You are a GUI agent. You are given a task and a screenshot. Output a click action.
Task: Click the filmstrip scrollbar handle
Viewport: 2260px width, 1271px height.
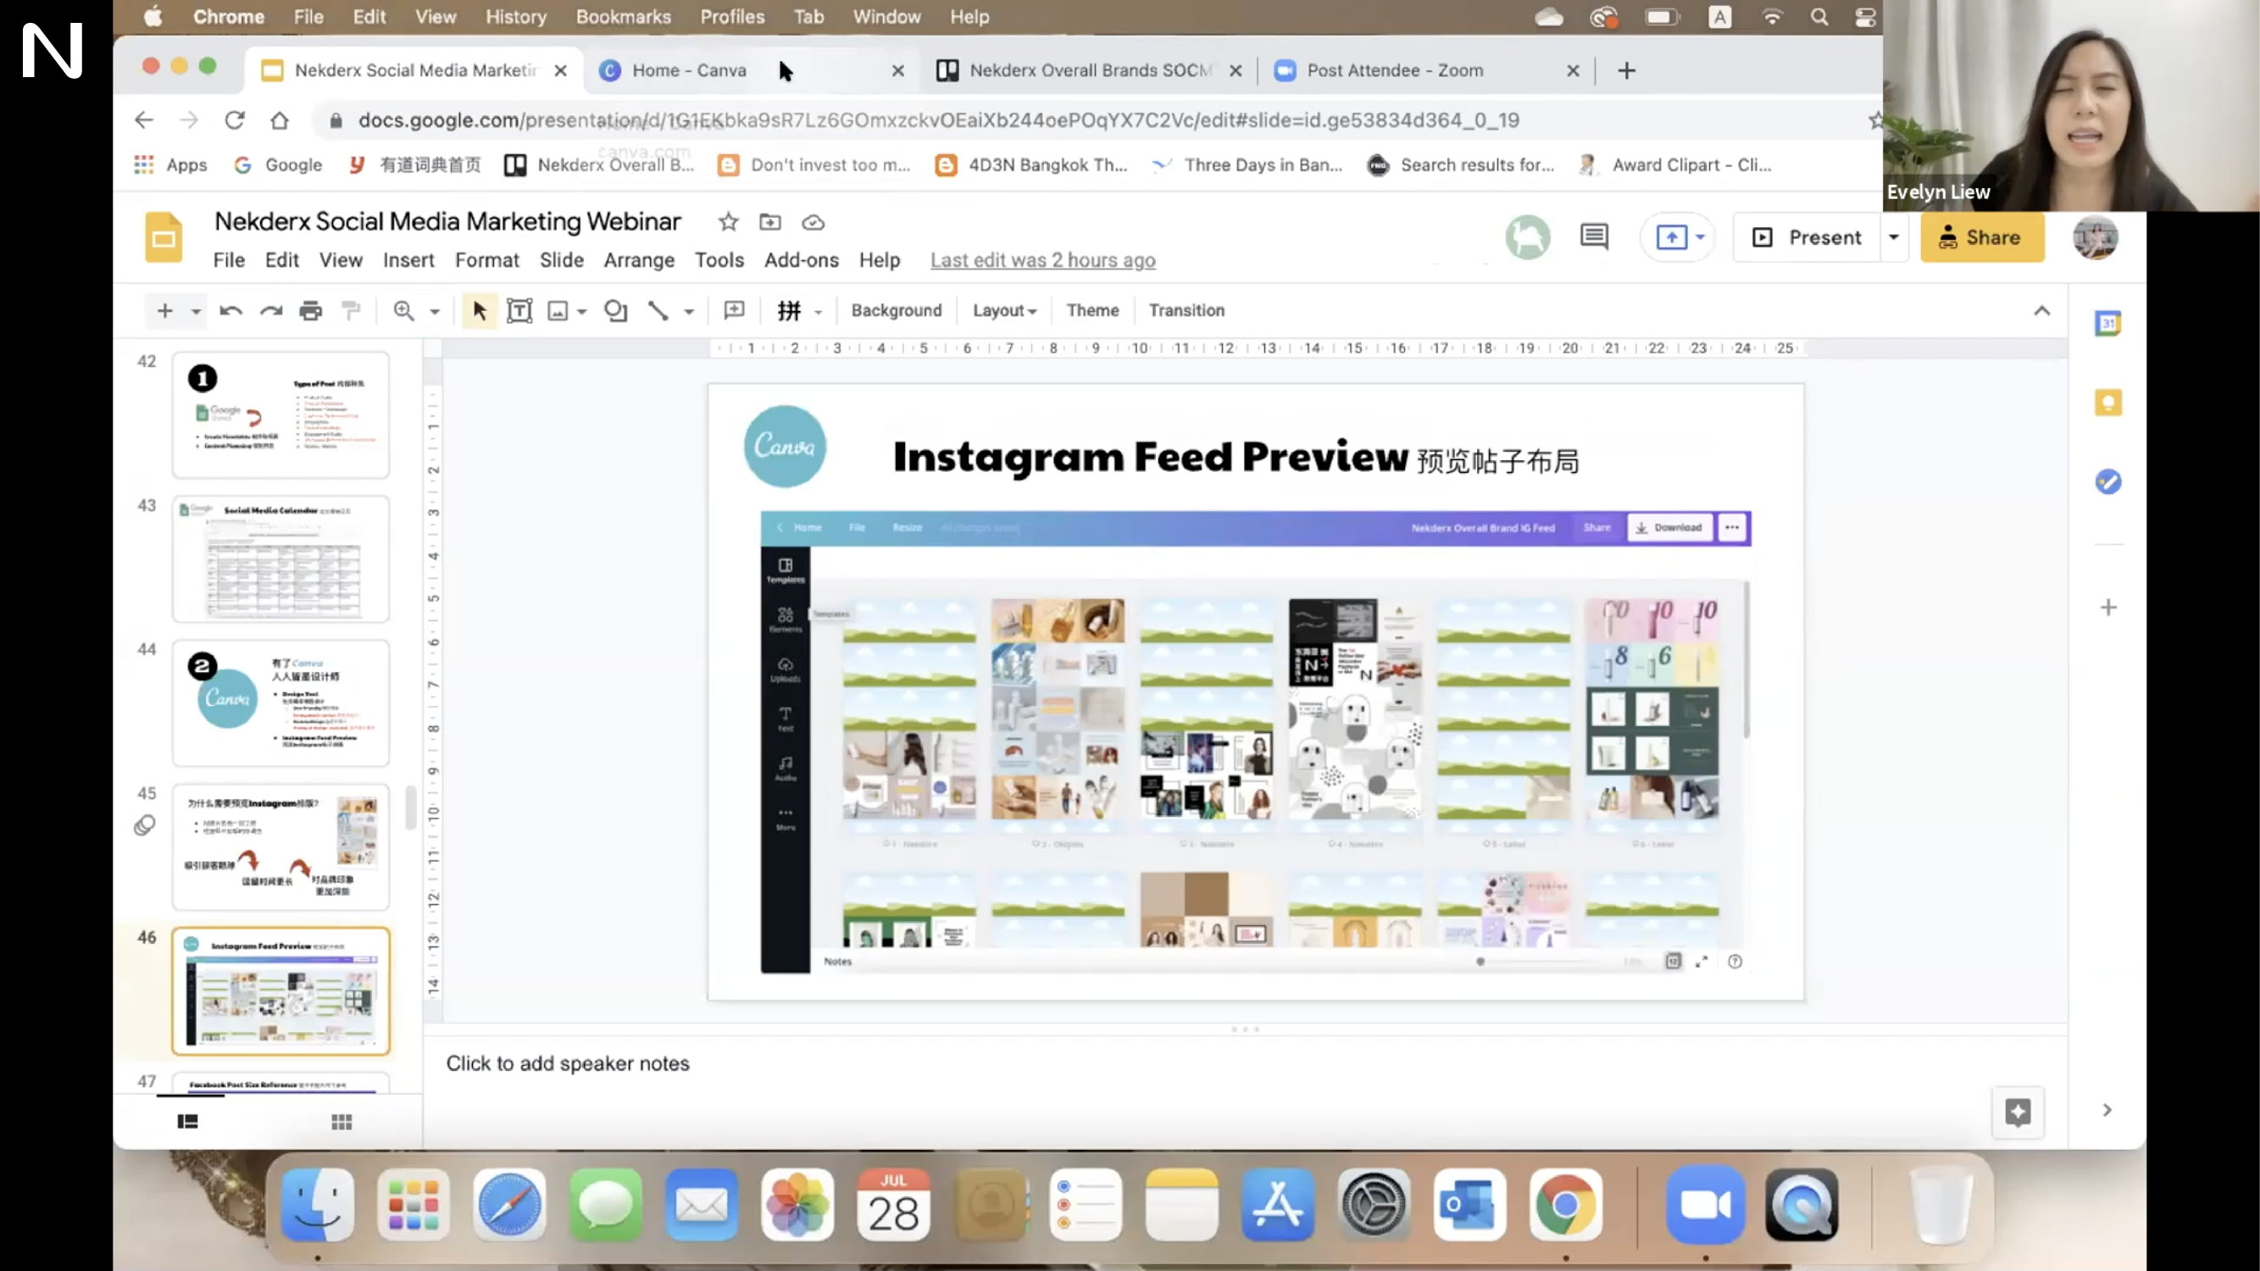(x=409, y=807)
